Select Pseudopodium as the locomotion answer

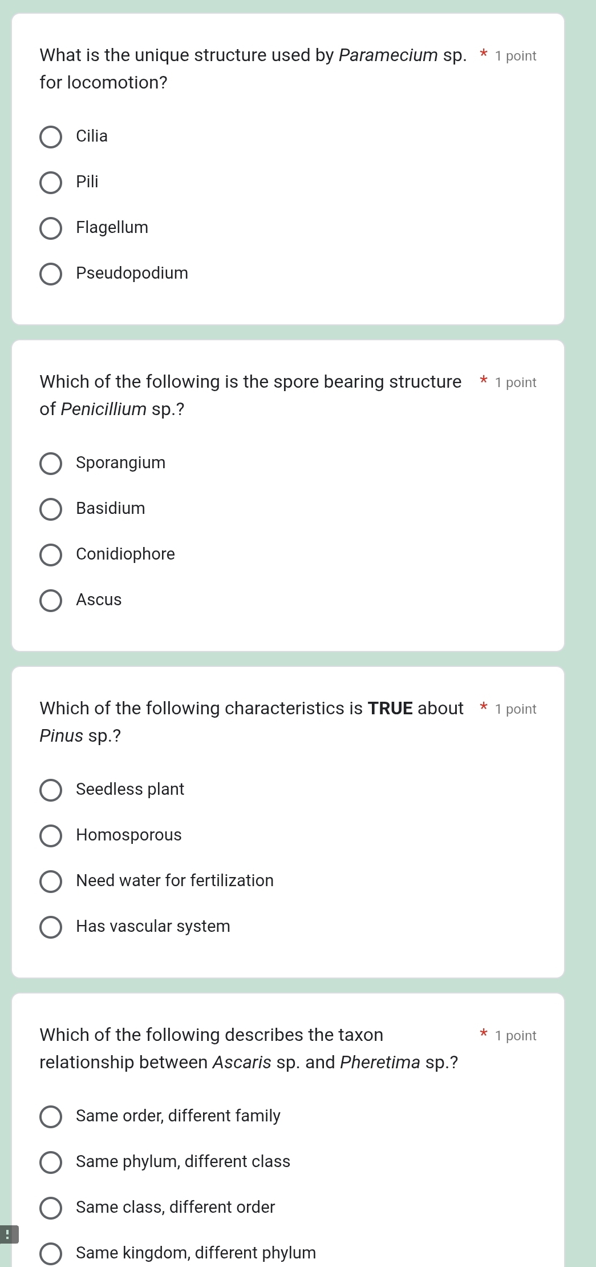51,273
